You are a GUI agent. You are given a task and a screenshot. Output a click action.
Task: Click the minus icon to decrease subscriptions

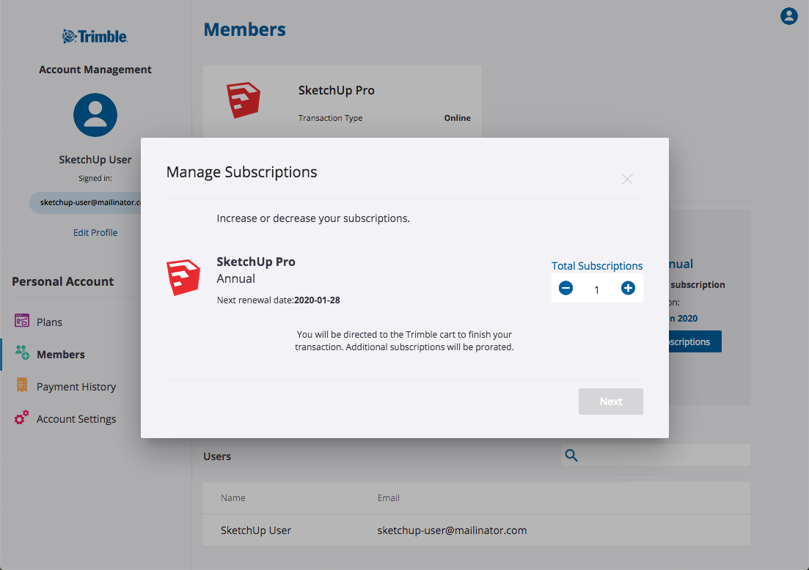point(565,288)
